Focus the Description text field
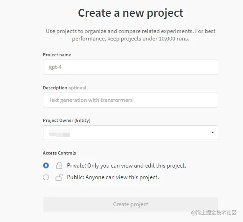The height and width of the screenshot is (222, 243). tap(131, 100)
